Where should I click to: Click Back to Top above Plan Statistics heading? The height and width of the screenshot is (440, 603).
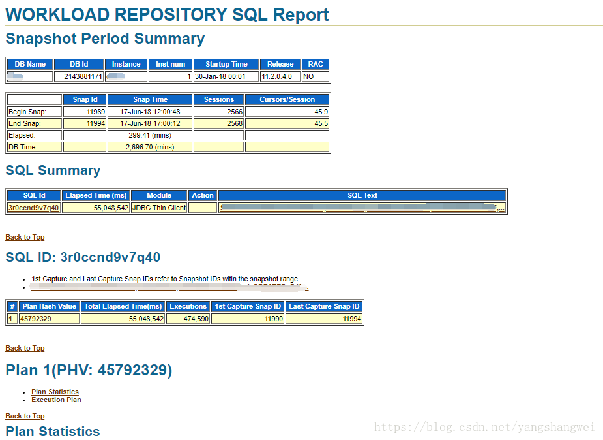pyautogui.click(x=25, y=416)
